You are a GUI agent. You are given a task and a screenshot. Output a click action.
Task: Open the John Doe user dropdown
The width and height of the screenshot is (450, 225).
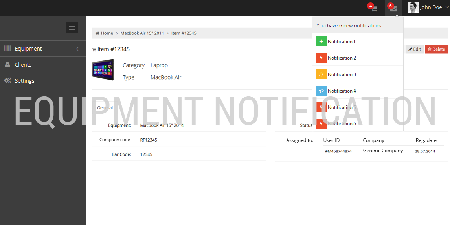tap(431, 7)
